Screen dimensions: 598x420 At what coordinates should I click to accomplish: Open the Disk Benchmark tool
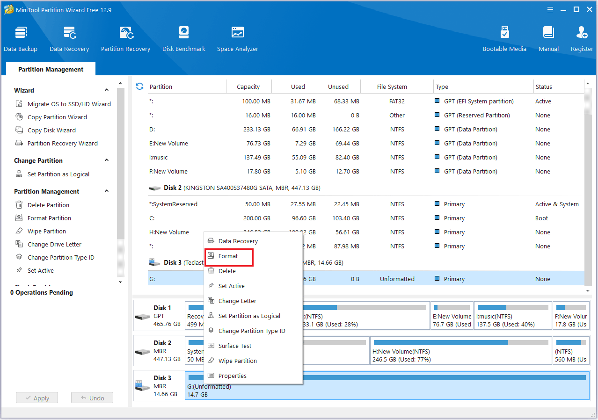(184, 39)
